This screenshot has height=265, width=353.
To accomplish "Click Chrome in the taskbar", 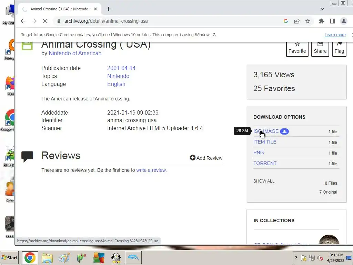I will pyautogui.click(x=30, y=258).
